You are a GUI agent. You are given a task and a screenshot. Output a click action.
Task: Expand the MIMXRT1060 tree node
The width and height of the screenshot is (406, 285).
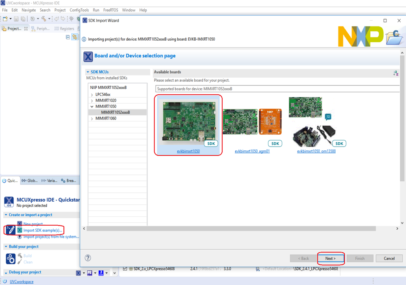tap(92, 118)
